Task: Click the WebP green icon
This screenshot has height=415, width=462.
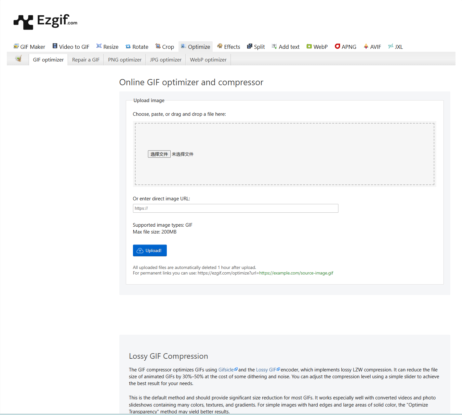Action: pyautogui.click(x=309, y=47)
